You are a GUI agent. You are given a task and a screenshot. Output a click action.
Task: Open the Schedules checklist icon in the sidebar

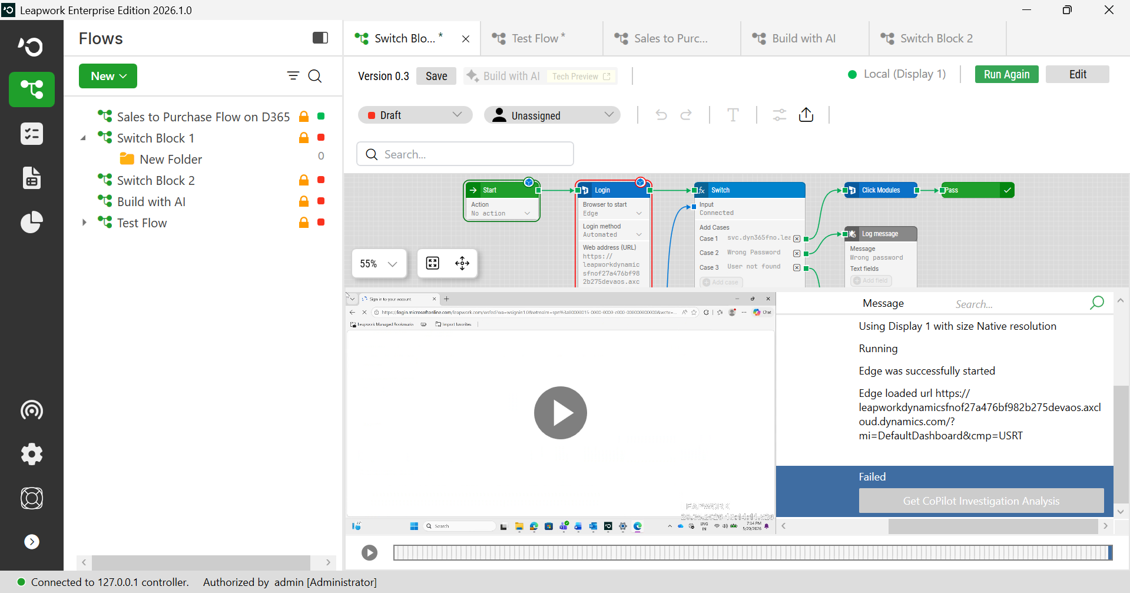coord(32,134)
